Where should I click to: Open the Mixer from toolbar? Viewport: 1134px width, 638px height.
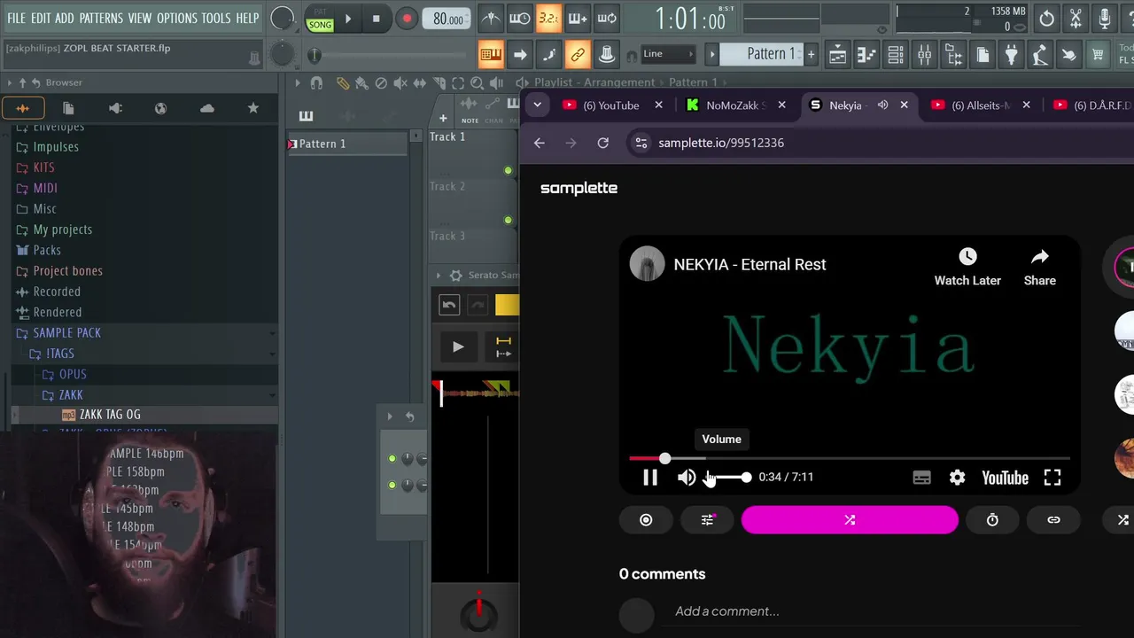924,55
